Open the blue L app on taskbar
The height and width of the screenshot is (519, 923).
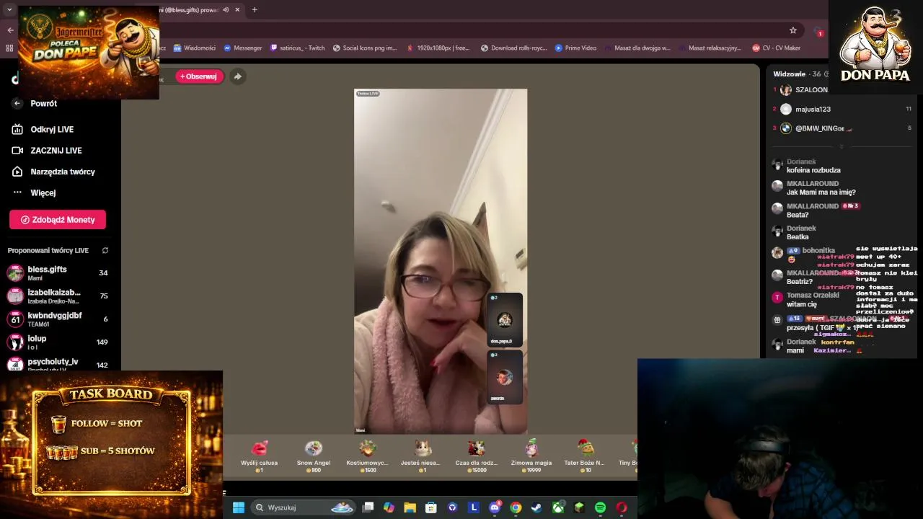tap(474, 507)
